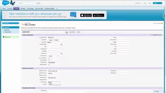Click the help question mark icon
This screenshot has height=93, width=166.
point(162,23)
